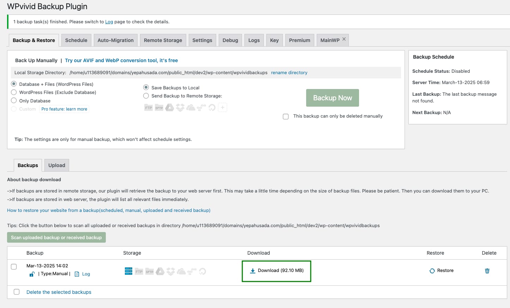Click the Dropbox icon under remote storage
The width and height of the screenshot is (510, 308).
[180, 108]
